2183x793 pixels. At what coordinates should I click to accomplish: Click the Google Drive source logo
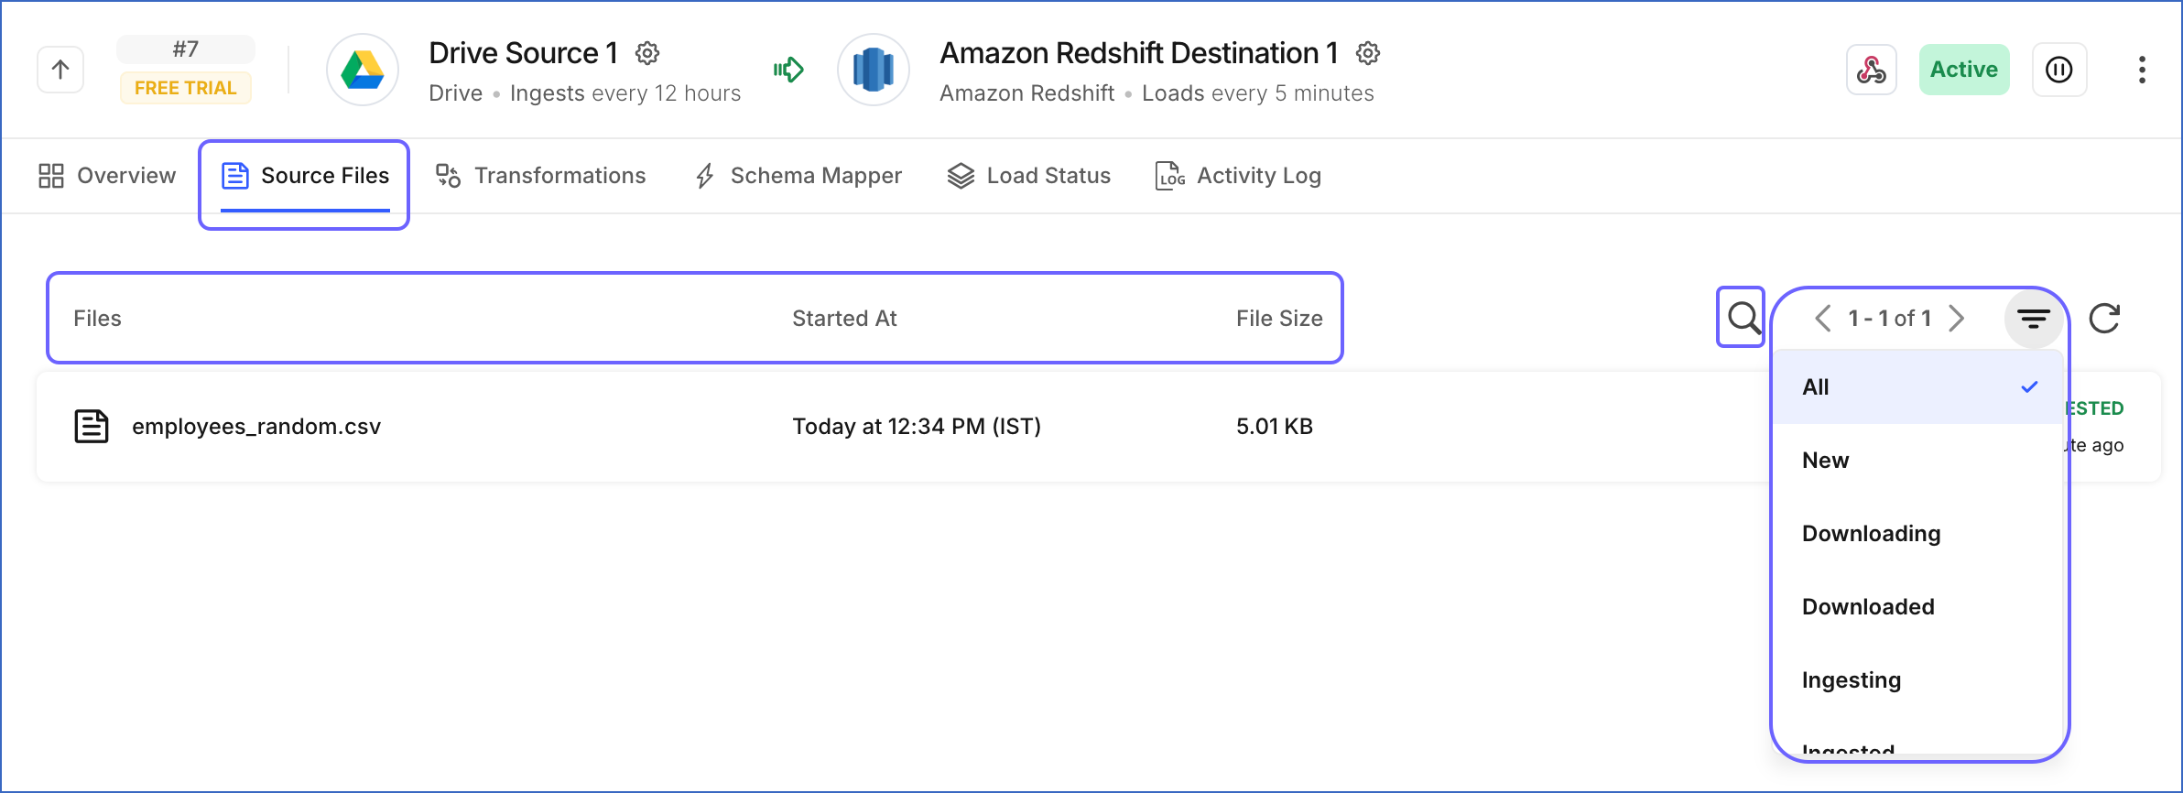[363, 70]
